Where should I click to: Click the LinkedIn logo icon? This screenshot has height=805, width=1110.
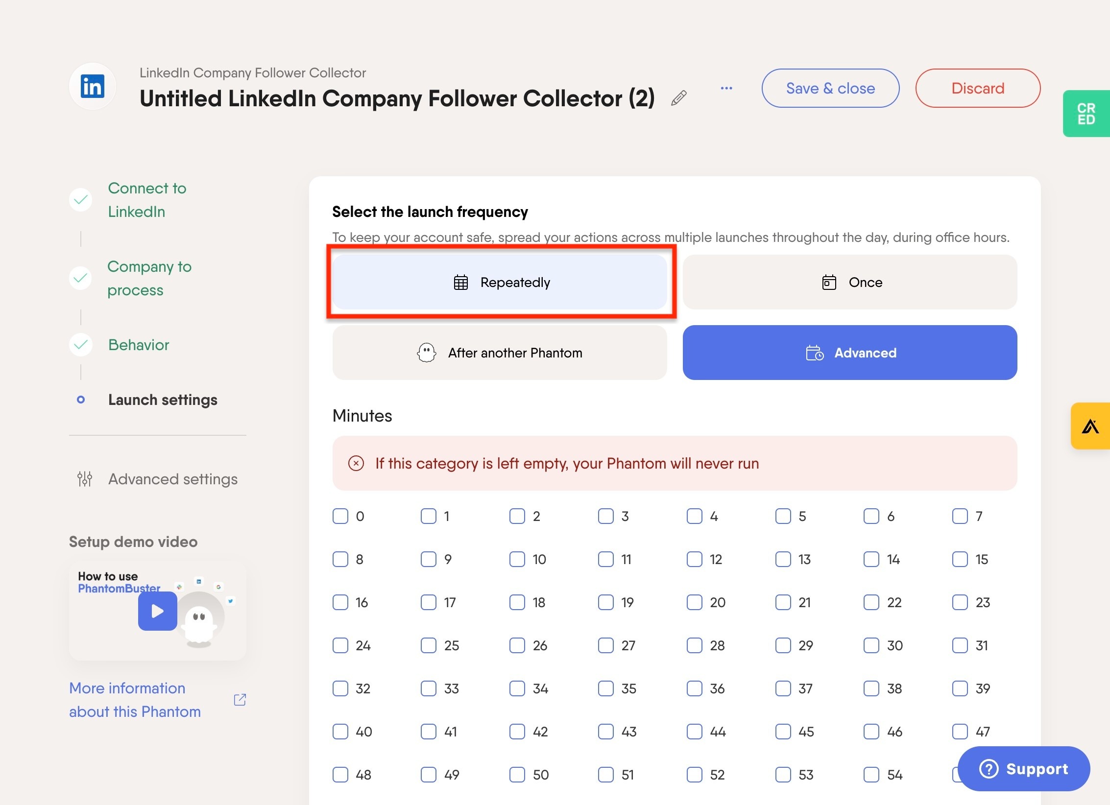pos(93,87)
